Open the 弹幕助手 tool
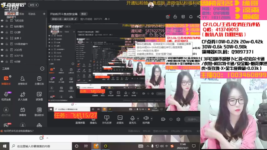The height and width of the screenshot is (150, 267). coord(6,80)
